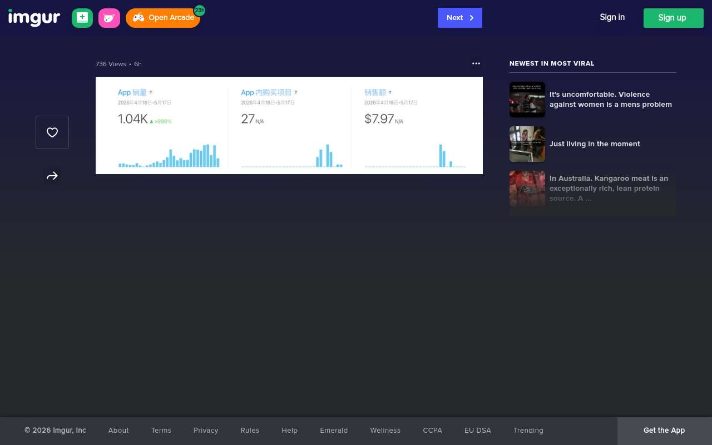Click the imgur logo
Image resolution: width=712 pixels, height=445 pixels.
tap(34, 18)
